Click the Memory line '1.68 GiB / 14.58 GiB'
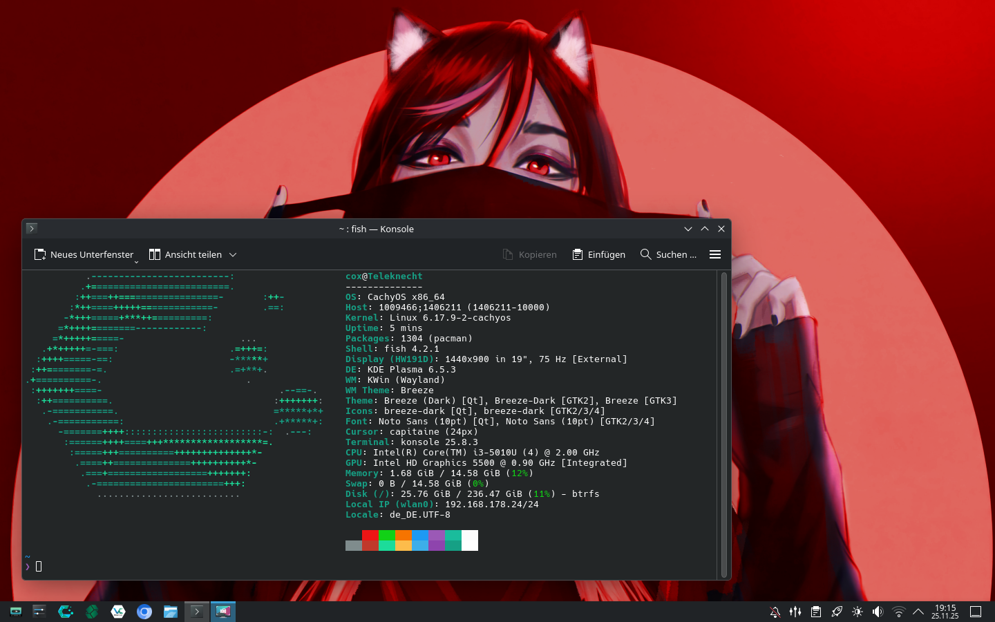 439,473
